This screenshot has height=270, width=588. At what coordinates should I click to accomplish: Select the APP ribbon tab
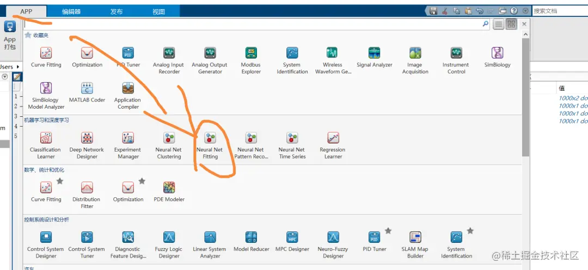pos(26,11)
